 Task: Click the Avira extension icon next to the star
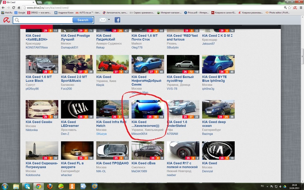point(295,8)
